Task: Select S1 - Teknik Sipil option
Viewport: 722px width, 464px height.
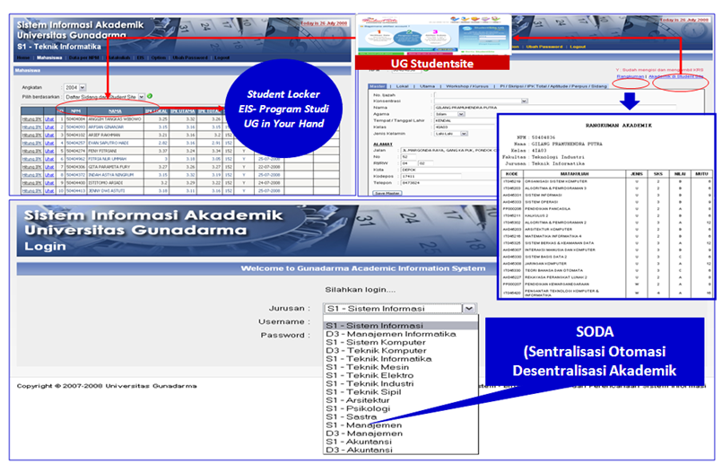Action: point(401,391)
